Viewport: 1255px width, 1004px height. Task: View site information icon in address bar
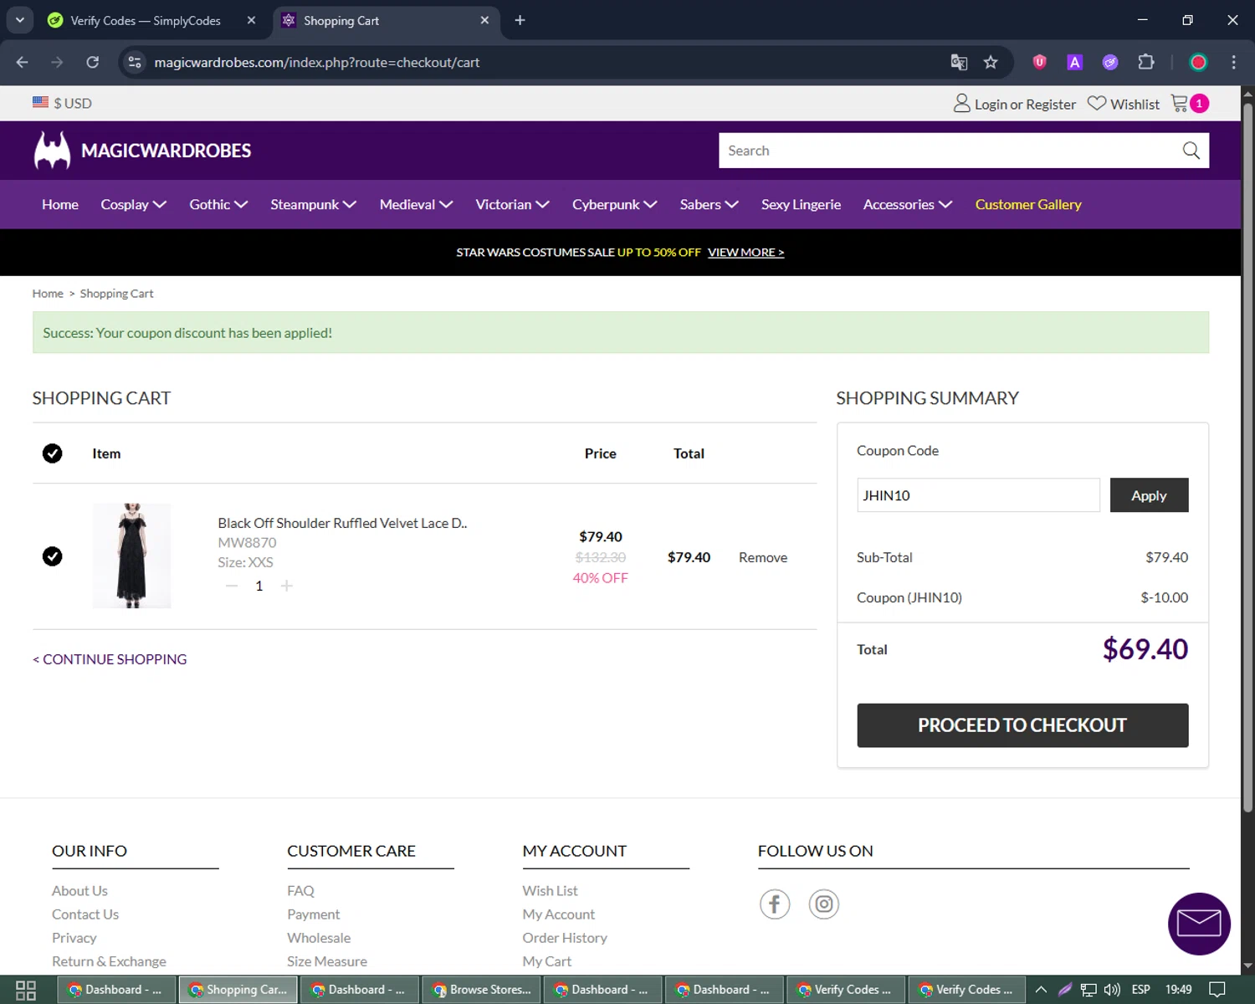coord(135,62)
